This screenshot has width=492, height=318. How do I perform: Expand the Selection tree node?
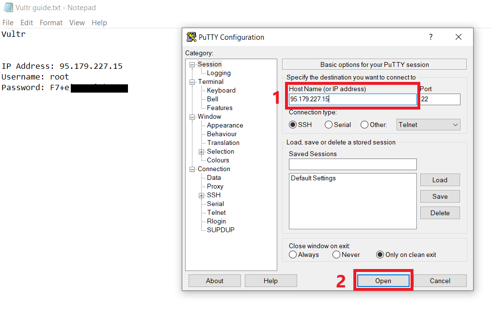click(202, 152)
